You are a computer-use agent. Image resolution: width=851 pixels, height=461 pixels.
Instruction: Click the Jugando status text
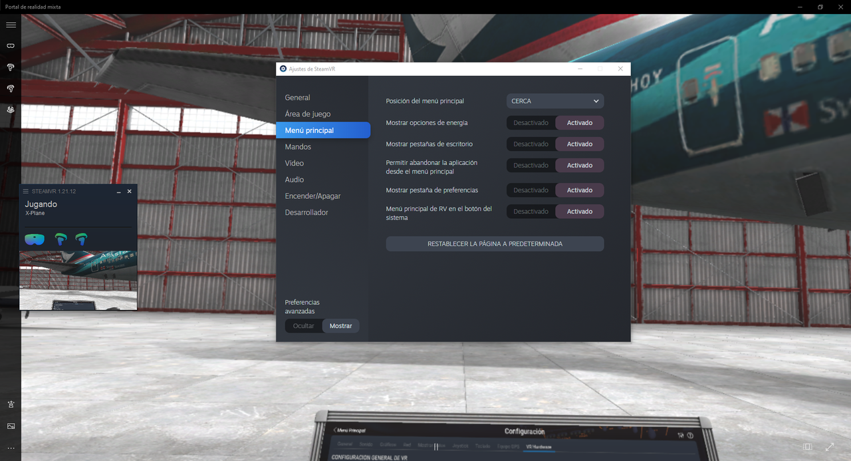pos(41,204)
